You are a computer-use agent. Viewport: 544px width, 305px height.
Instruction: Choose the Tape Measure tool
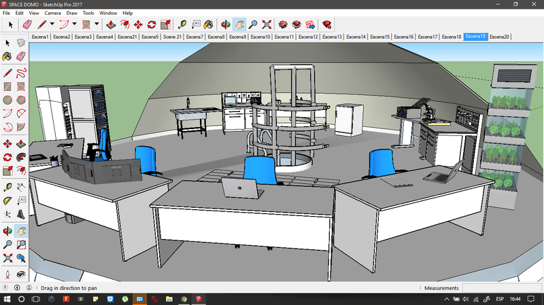tap(182, 24)
